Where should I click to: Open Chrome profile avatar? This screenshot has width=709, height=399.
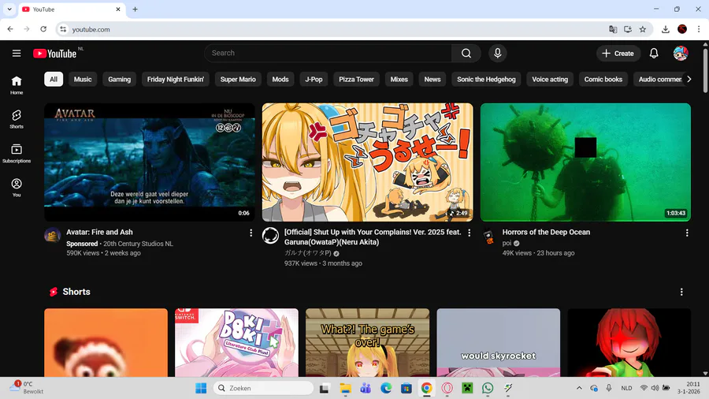coord(682,29)
